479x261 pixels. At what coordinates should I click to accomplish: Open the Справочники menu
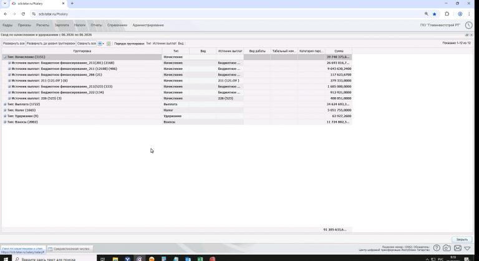click(117, 26)
